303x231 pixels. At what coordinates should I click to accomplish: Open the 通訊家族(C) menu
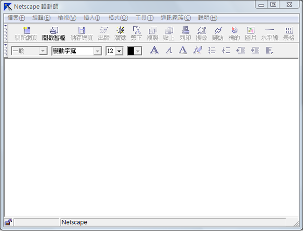(x=176, y=18)
